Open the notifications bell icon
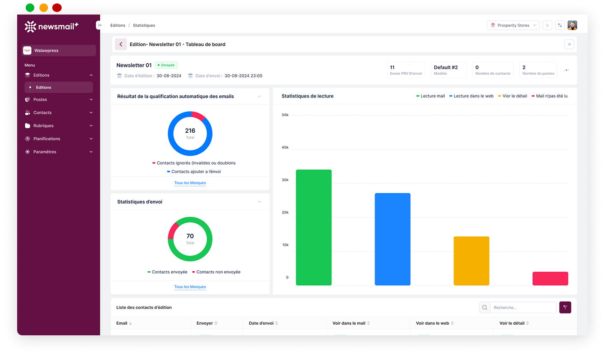 coord(547,26)
